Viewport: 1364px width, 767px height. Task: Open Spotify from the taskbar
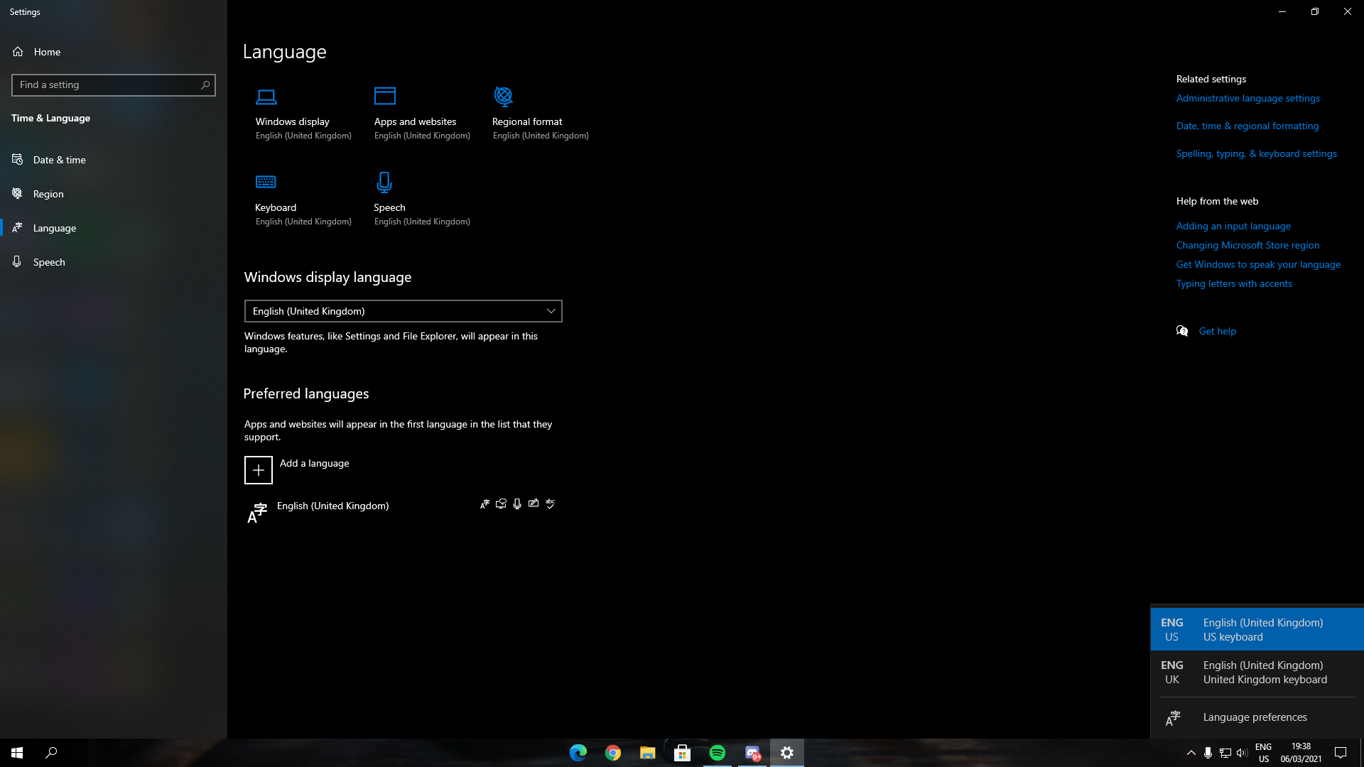718,753
